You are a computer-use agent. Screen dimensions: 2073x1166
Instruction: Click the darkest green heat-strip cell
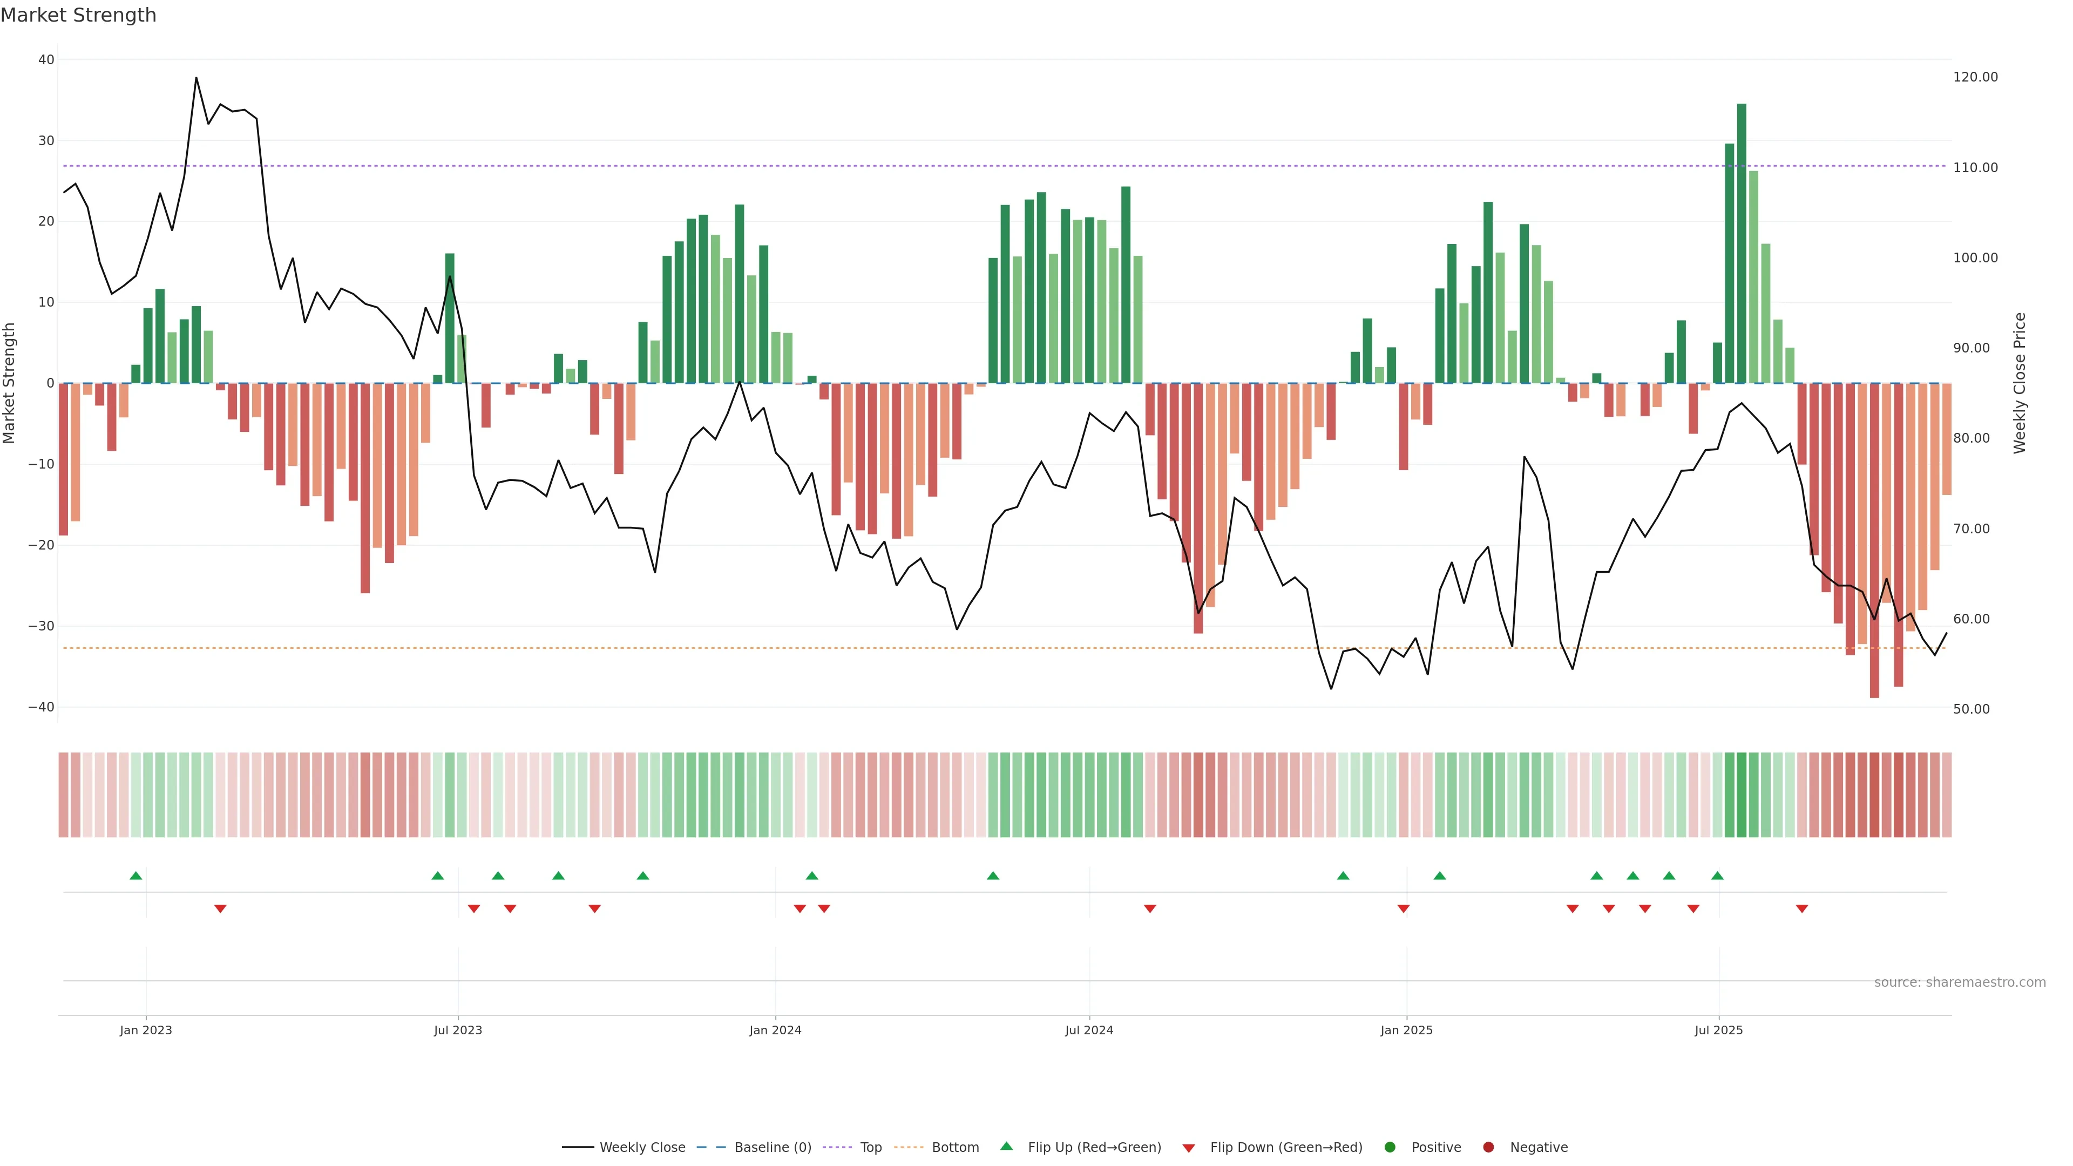click(1742, 794)
